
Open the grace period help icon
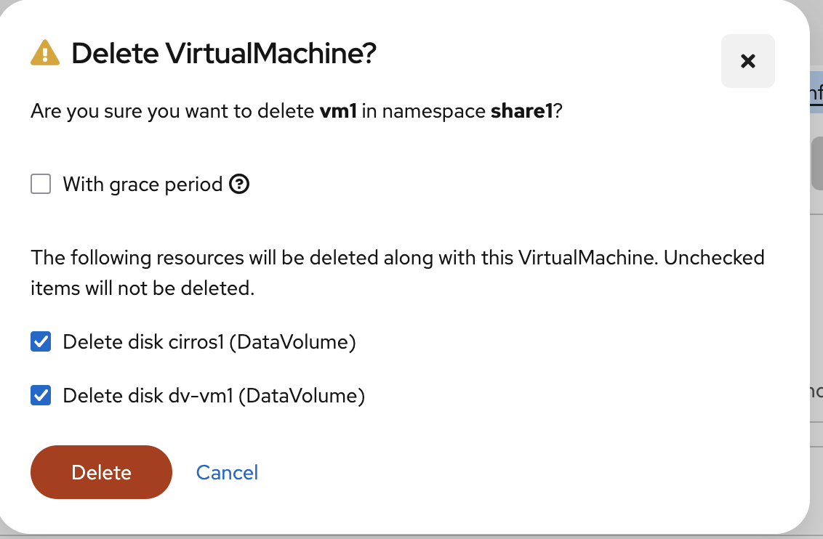(x=239, y=185)
